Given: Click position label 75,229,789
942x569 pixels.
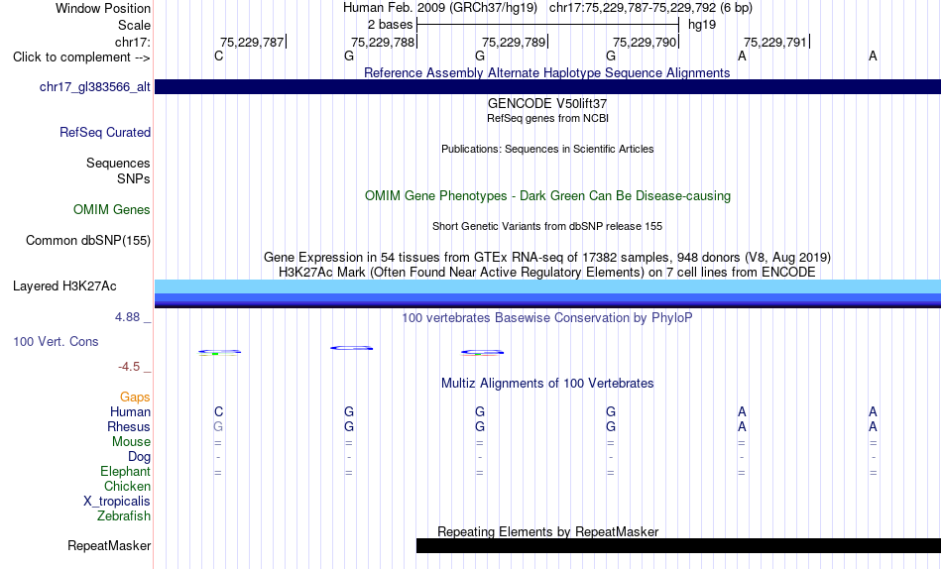Looking at the screenshot, I should pos(514,42).
